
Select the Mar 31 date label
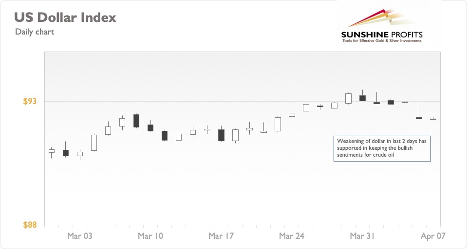point(362,236)
